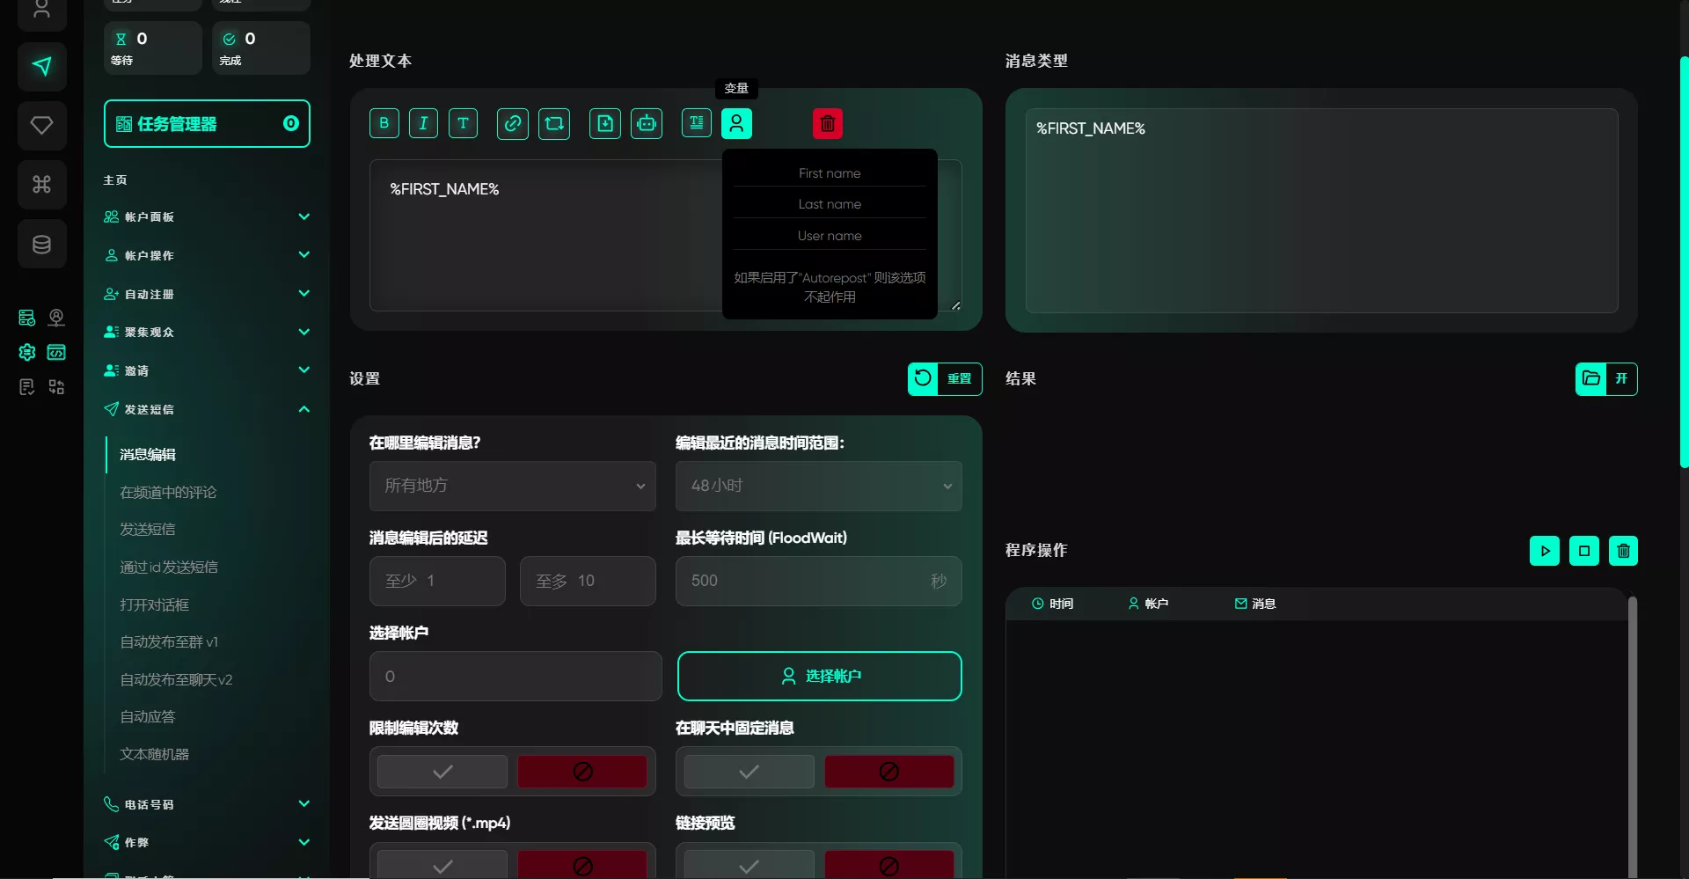Open the database section in left rail
Image resolution: width=1689 pixels, height=879 pixels.
click(x=41, y=244)
